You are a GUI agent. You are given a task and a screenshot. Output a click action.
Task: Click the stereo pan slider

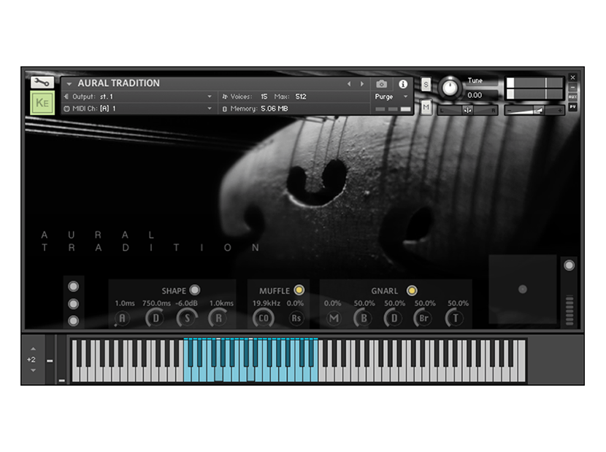coord(467,110)
